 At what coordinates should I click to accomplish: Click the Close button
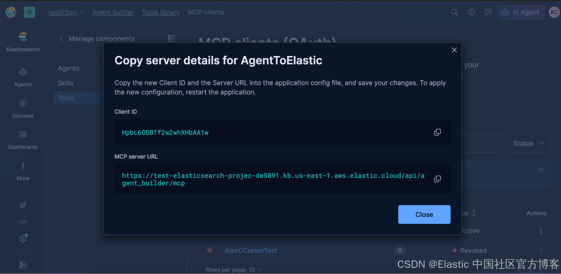[424, 215]
